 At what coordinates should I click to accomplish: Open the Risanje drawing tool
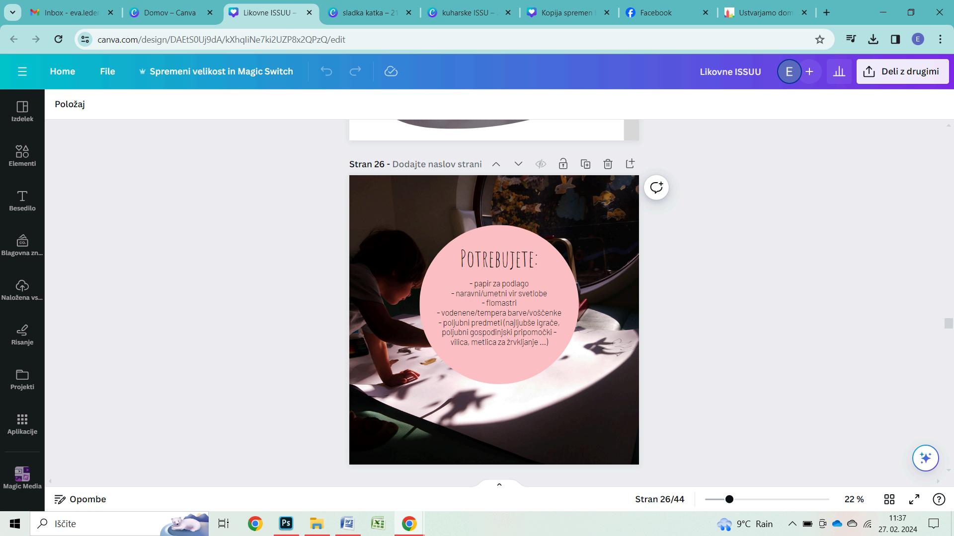(22, 334)
